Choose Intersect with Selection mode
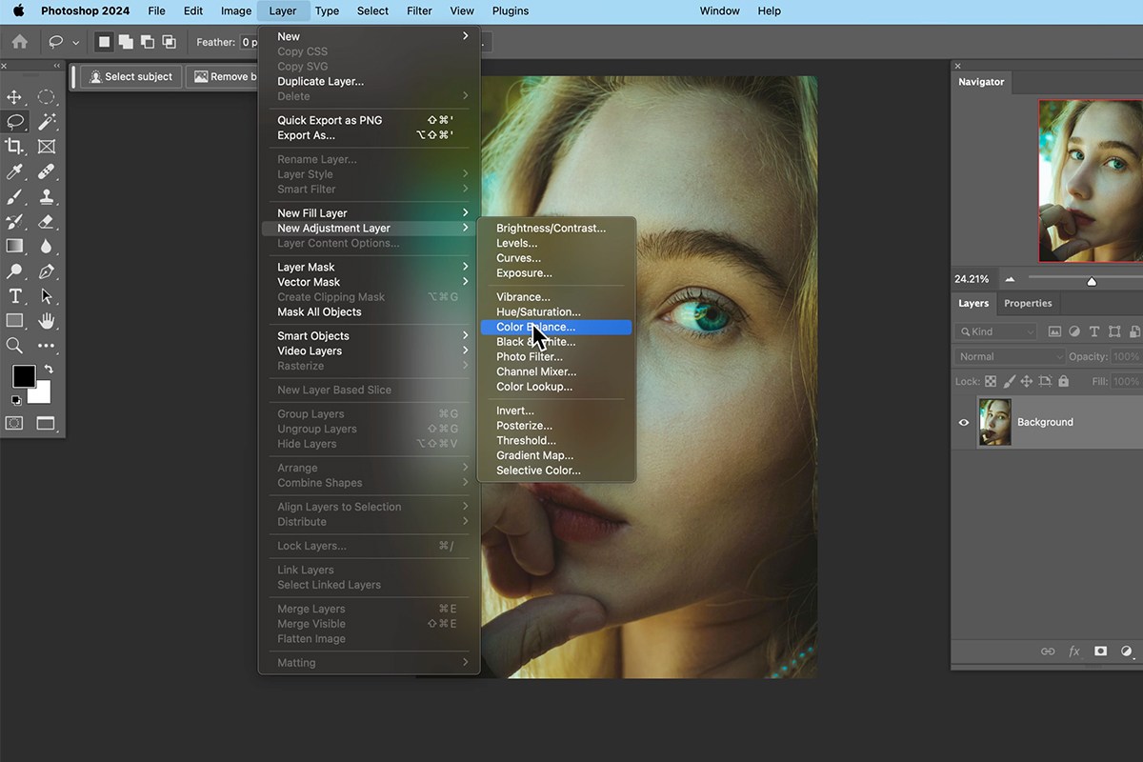Viewport: 1143px width, 762px height. [169, 42]
